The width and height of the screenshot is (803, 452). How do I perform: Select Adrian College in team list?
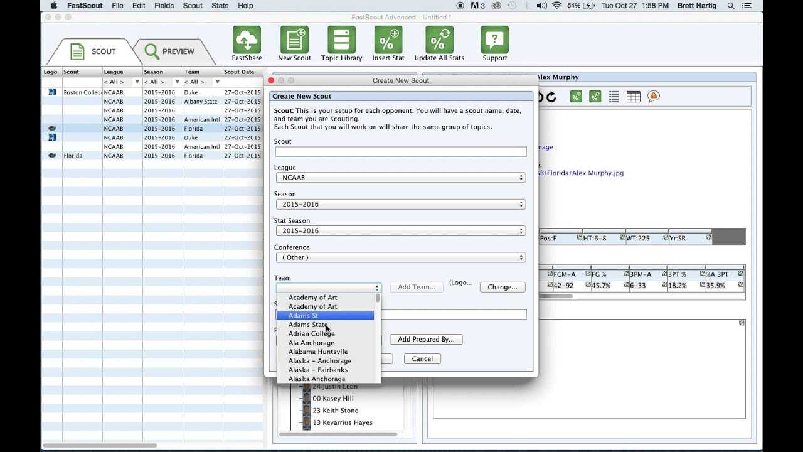click(326, 333)
